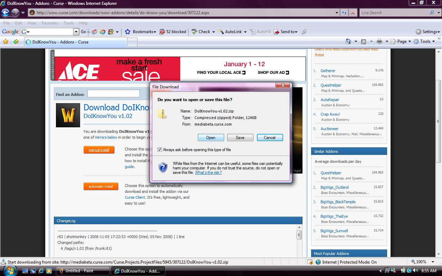The width and height of the screenshot is (442, 276).
Task: Open the Edit menu
Action: point(19,23)
